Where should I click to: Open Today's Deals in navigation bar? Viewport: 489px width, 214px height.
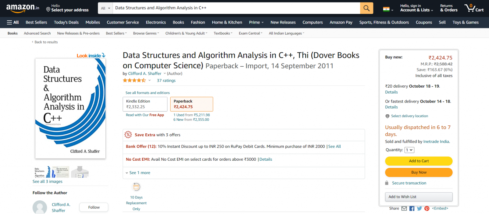pos(66,22)
